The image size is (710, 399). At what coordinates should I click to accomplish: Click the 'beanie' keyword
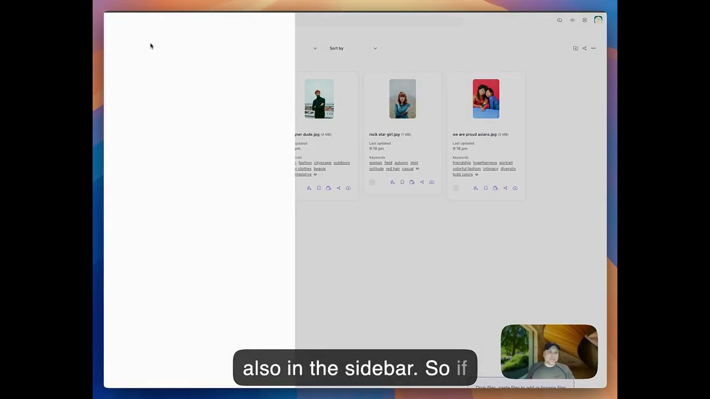[319, 168]
